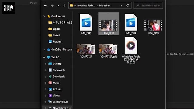This screenshot has height=109, width=194.
Task: Select This PC in navigation pane
Action: 53,58
